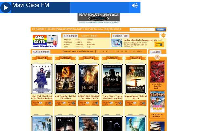This screenshot has height=131, width=197.
Task: Open the Trans poster in Salon 4
Action: click(x=112, y=79)
